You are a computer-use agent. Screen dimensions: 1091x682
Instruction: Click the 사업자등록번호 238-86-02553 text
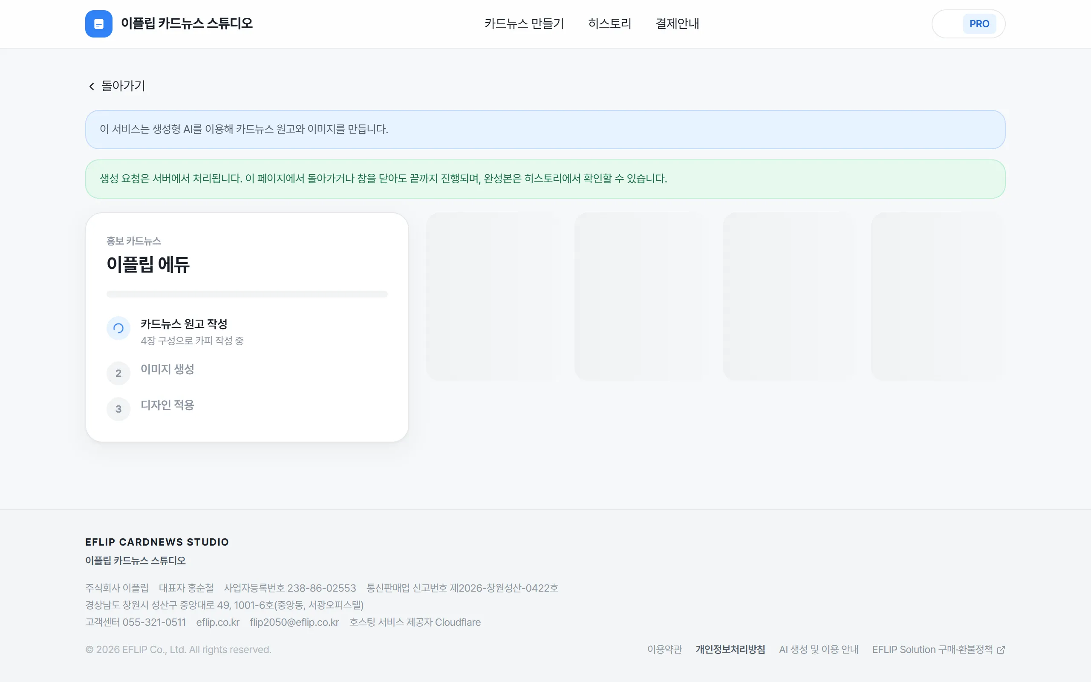click(290, 588)
